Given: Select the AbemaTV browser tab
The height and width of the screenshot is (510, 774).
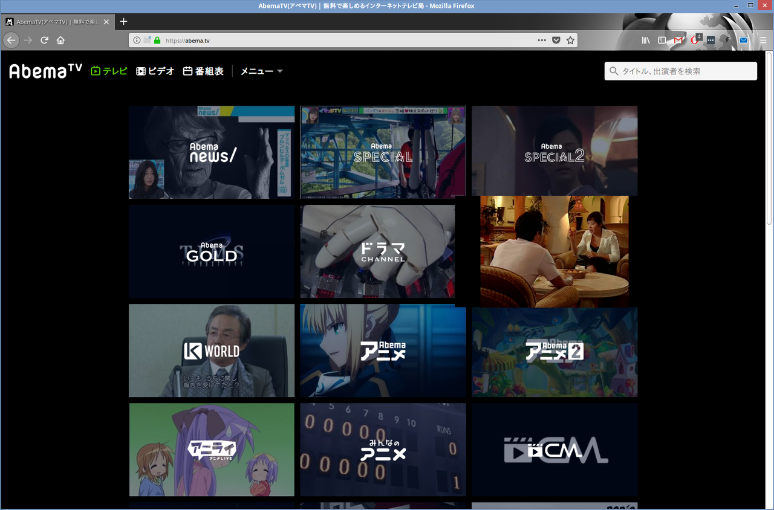Looking at the screenshot, I should pos(58,22).
